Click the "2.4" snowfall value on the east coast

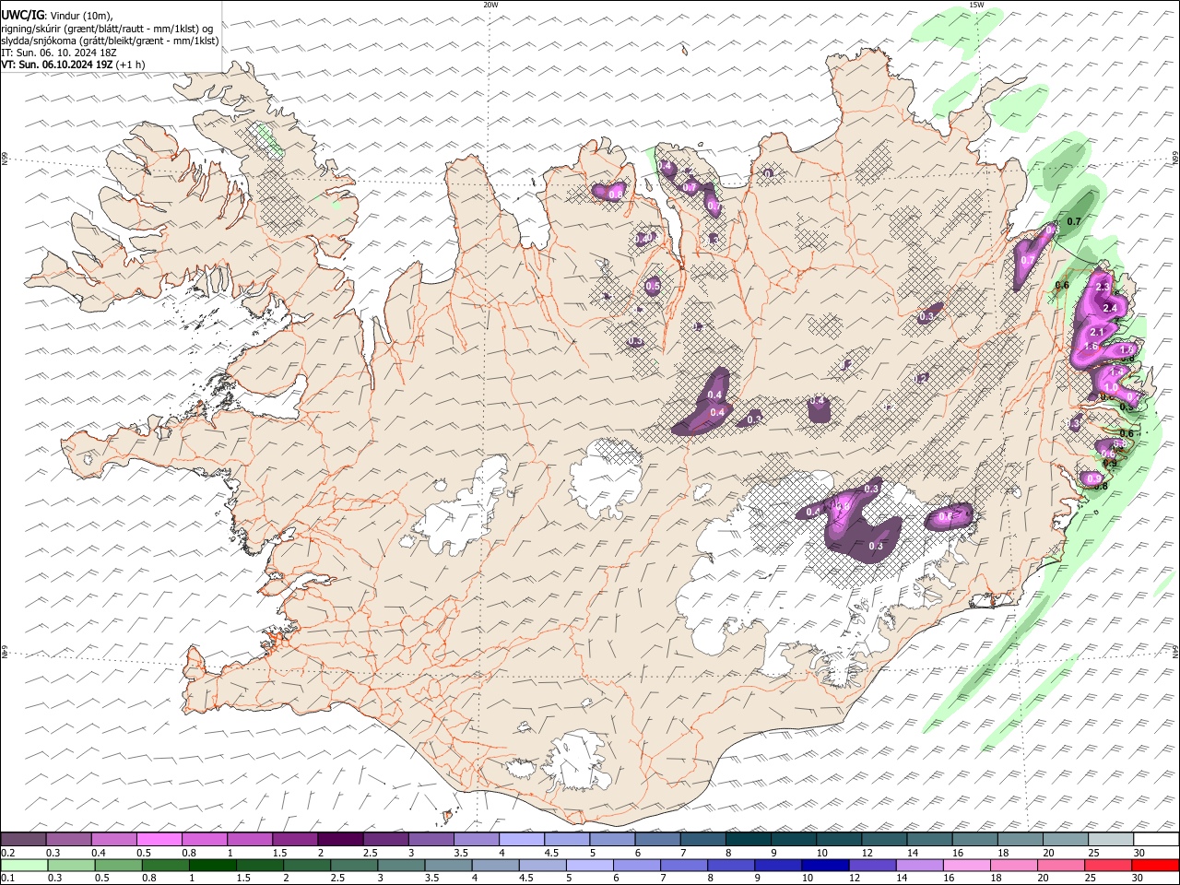[1110, 308]
